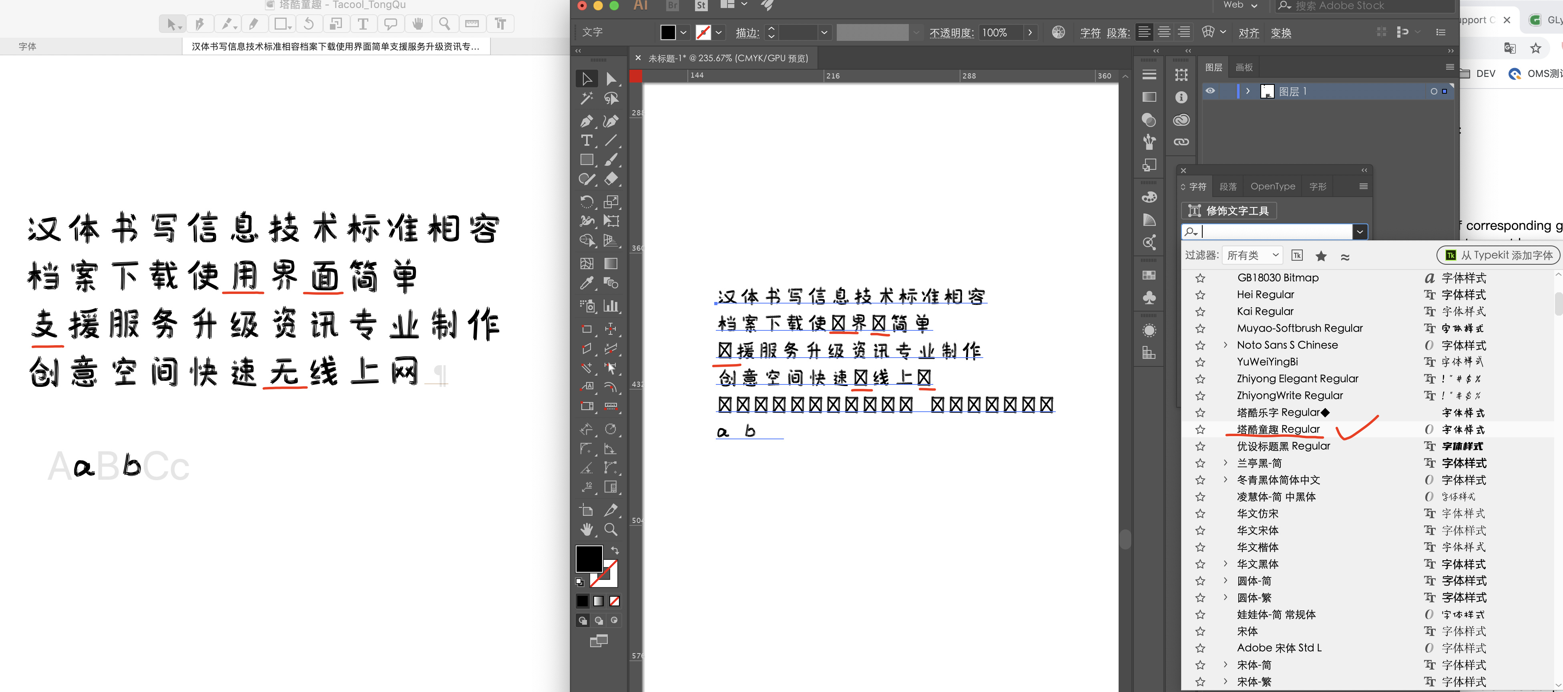1563x692 pixels.
Task: Open the 所有类 filter dropdown
Action: tap(1252, 255)
